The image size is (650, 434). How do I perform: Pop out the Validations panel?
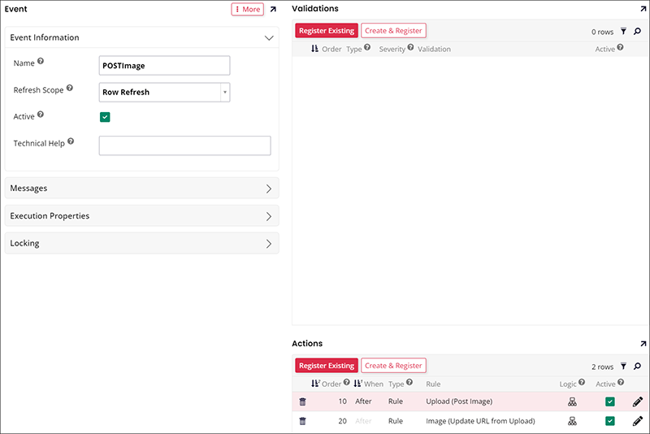(643, 9)
